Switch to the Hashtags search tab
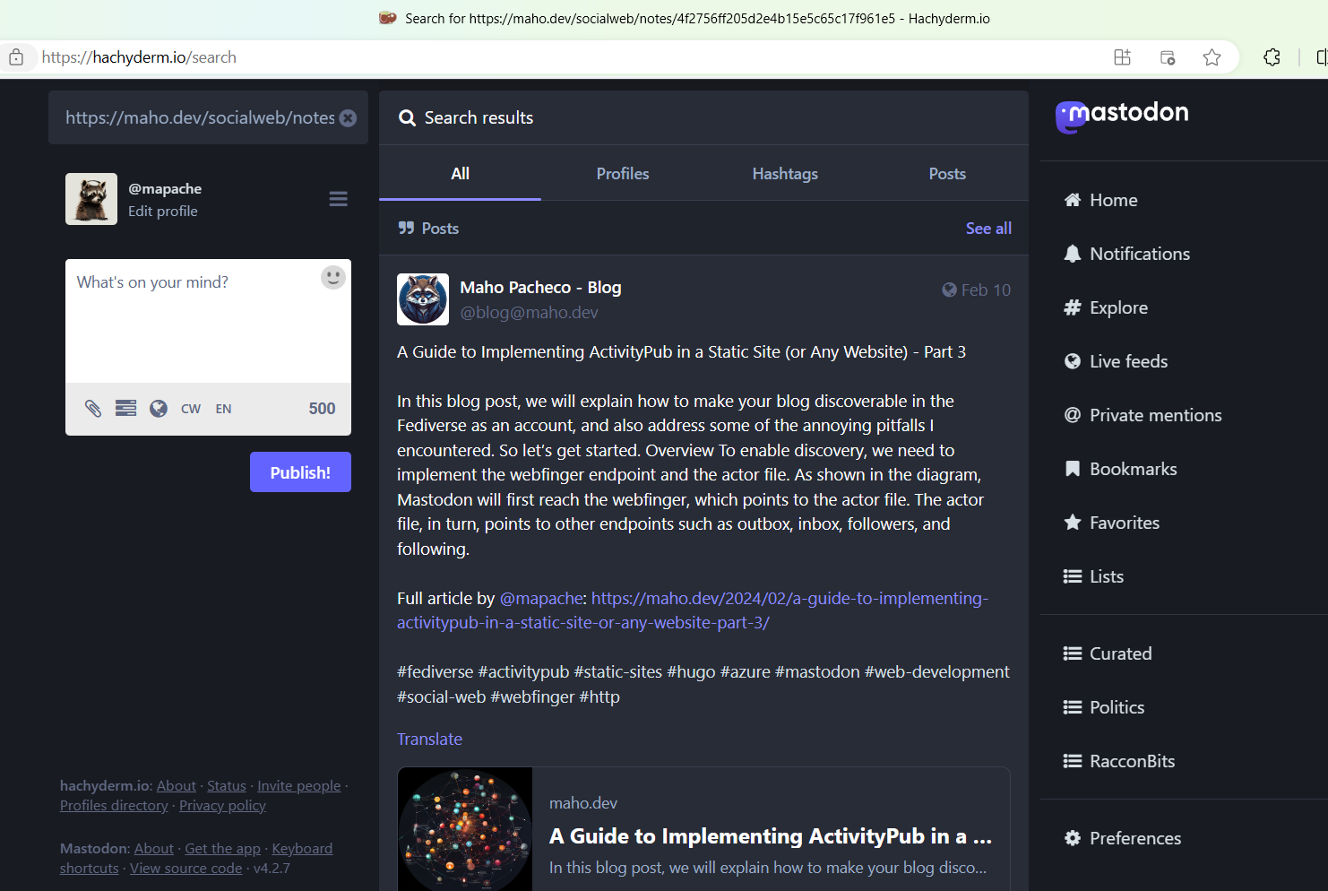The height and width of the screenshot is (891, 1328). 785,173
